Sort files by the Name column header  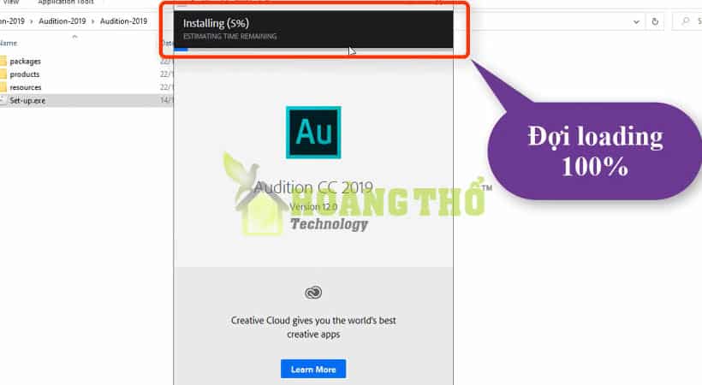(9, 44)
